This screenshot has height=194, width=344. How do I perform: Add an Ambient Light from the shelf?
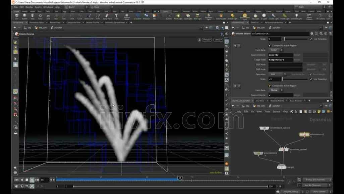(297, 16)
